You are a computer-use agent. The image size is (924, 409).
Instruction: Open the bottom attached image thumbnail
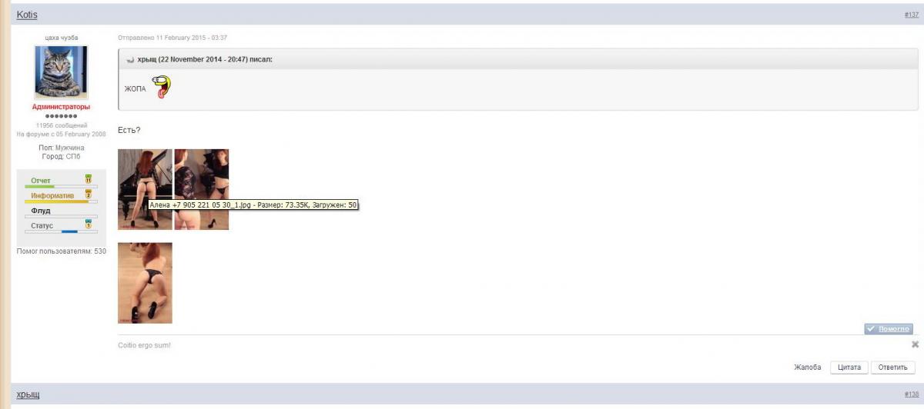[145, 283]
